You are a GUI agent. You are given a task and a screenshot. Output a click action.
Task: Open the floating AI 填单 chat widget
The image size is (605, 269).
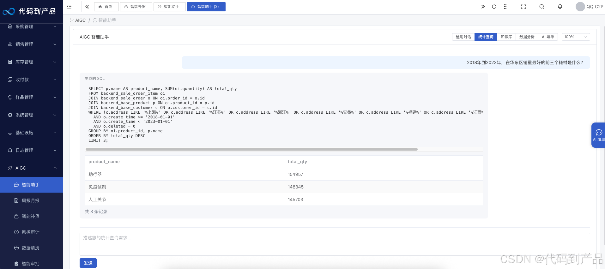click(x=598, y=135)
